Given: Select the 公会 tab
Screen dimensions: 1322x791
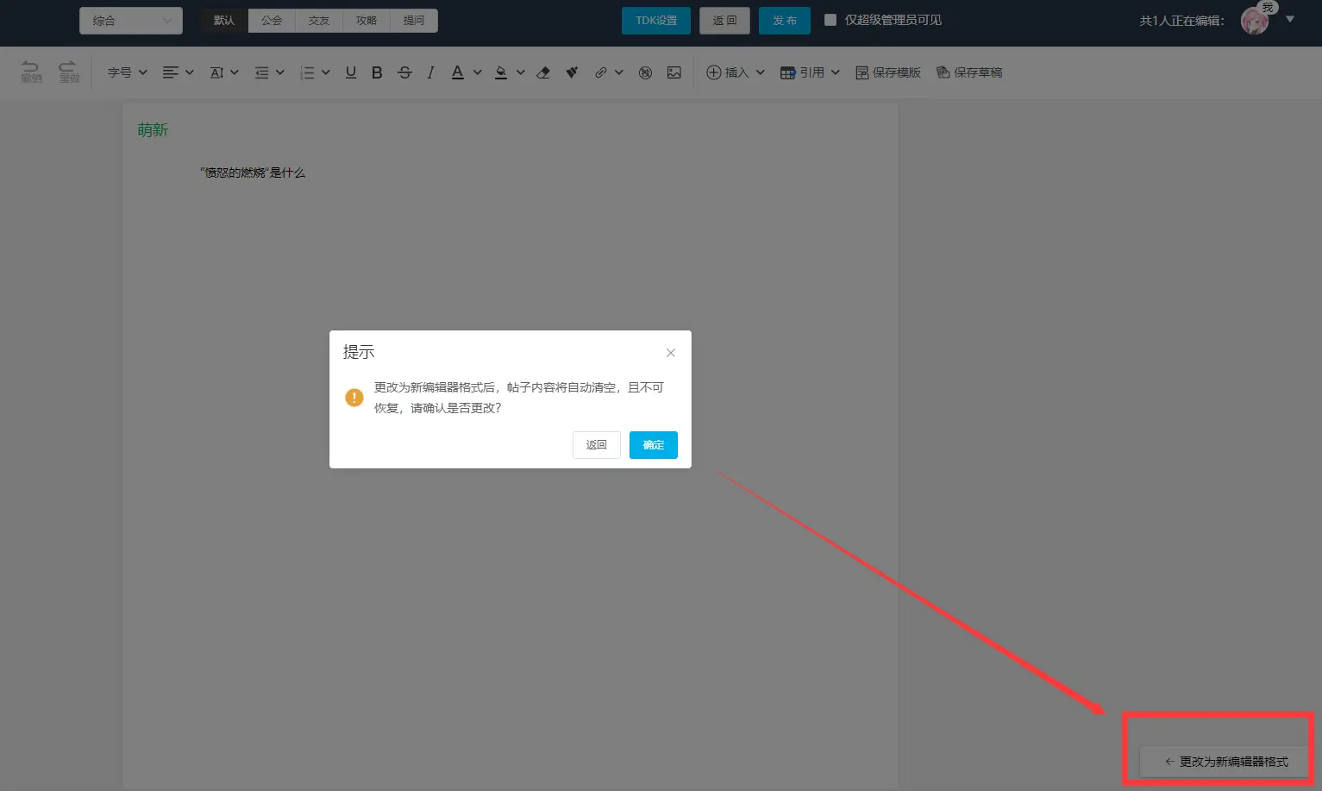Looking at the screenshot, I should click(272, 21).
